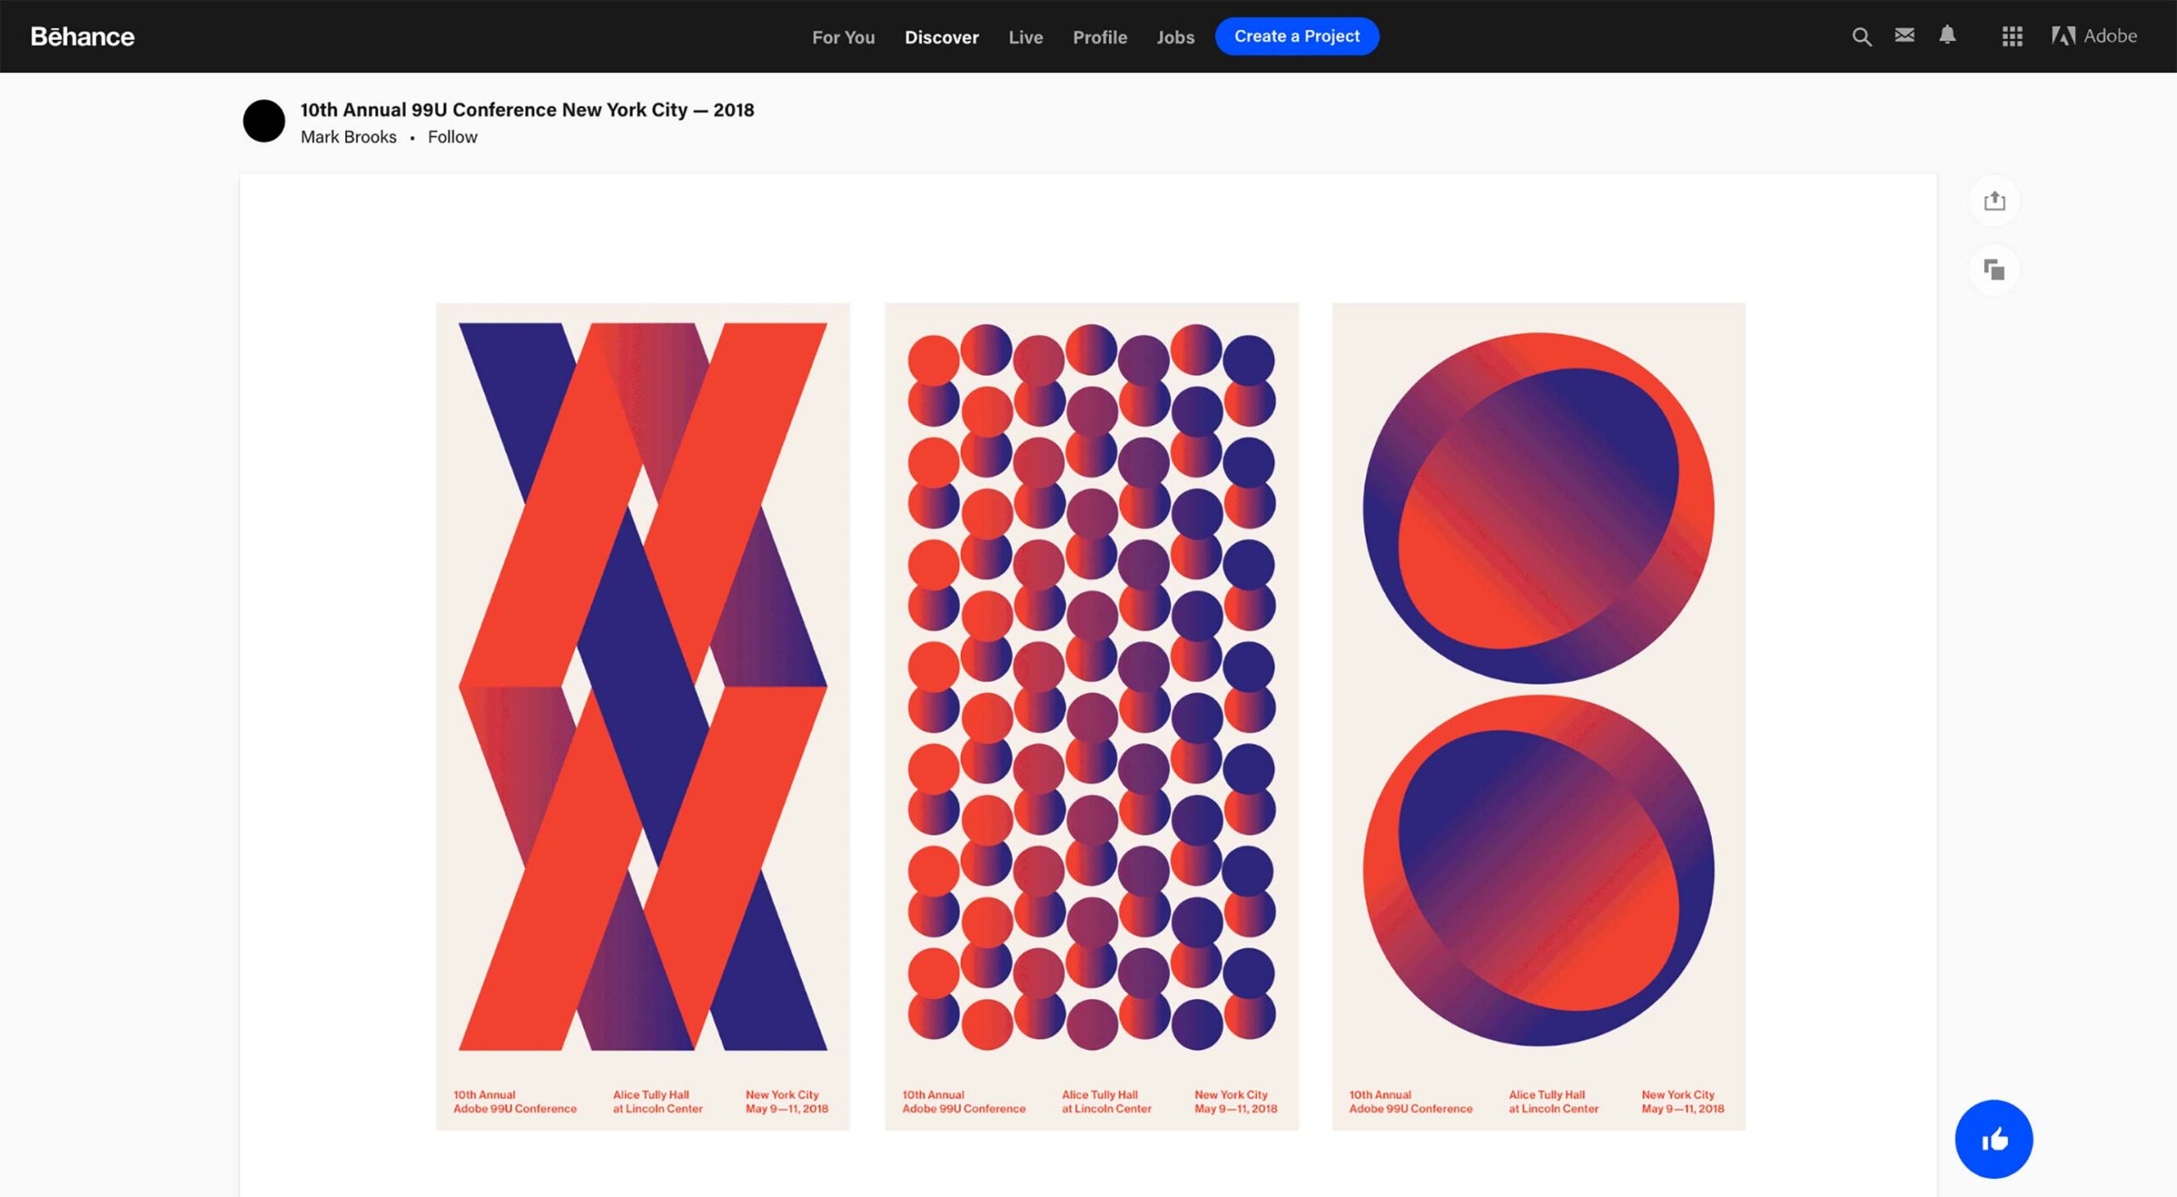The width and height of the screenshot is (2177, 1197).
Task: Open Mark Brooks's black profile avatar
Action: coord(264,122)
